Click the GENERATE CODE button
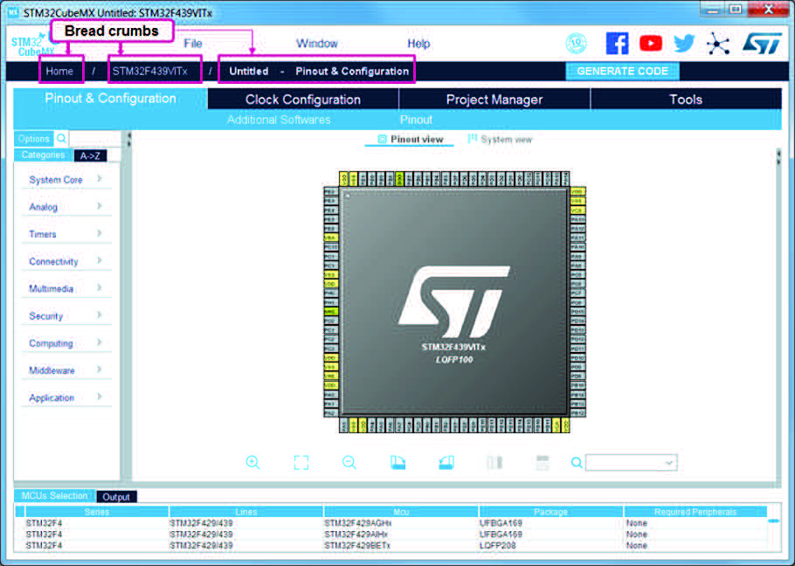This screenshot has height=566, width=795. click(x=622, y=71)
